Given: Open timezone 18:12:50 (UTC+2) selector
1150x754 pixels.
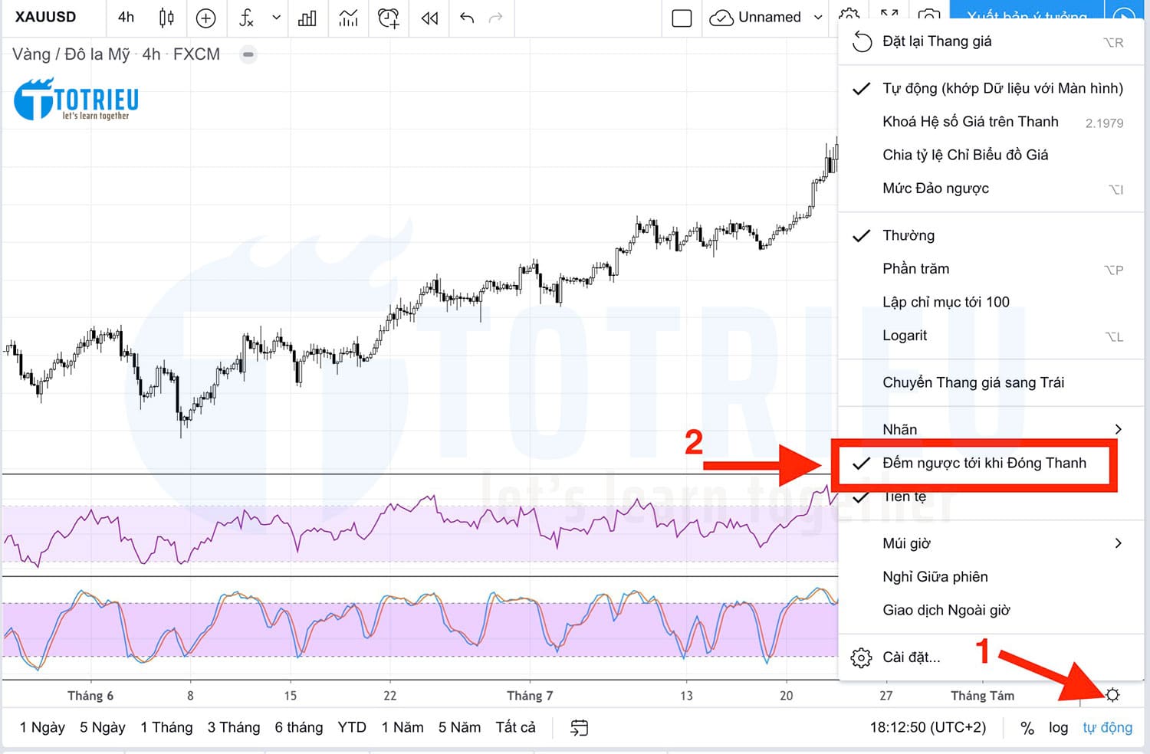Looking at the screenshot, I should coord(928,727).
